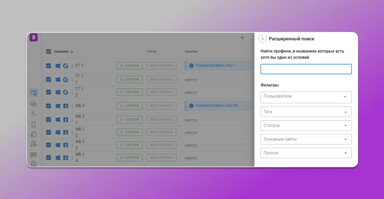Uncheck the checkbox for profile ФБ 1
Viewport: 384px width, 199px height.
coord(48,106)
